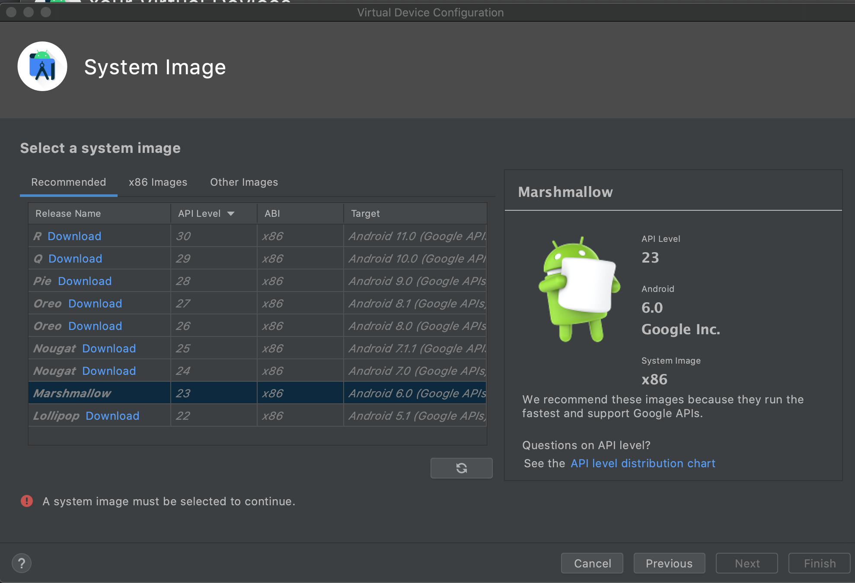Download the Lollipop system image

(112, 416)
